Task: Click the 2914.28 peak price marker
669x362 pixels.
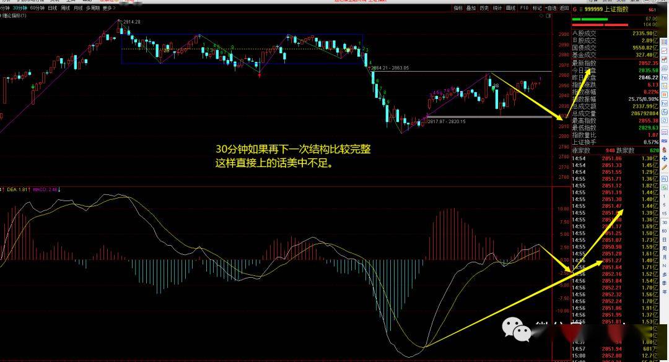Action: point(131,21)
